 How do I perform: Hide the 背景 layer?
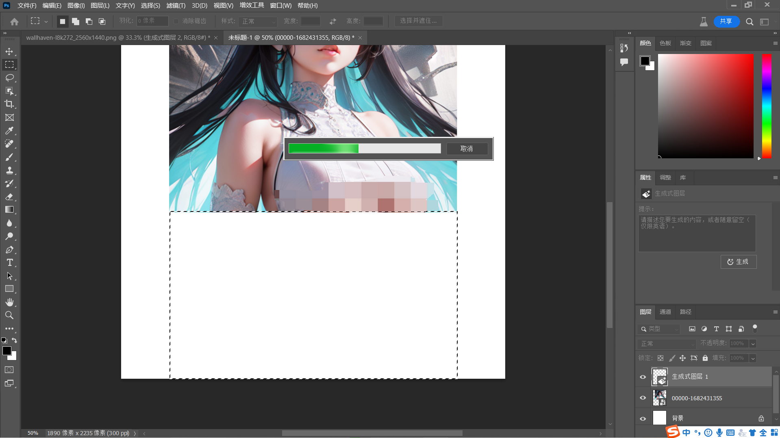643,419
